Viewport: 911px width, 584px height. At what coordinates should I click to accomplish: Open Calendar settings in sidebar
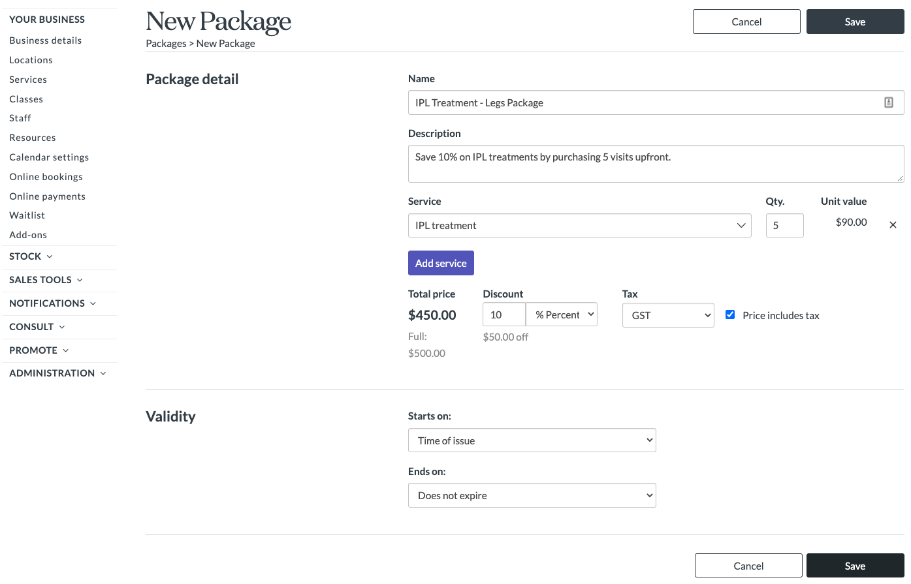49,157
